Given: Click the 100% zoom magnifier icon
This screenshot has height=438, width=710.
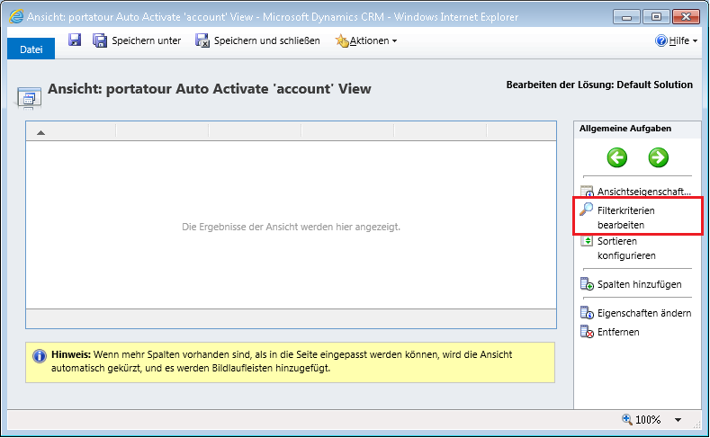Looking at the screenshot, I should click(x=627, y=419).
